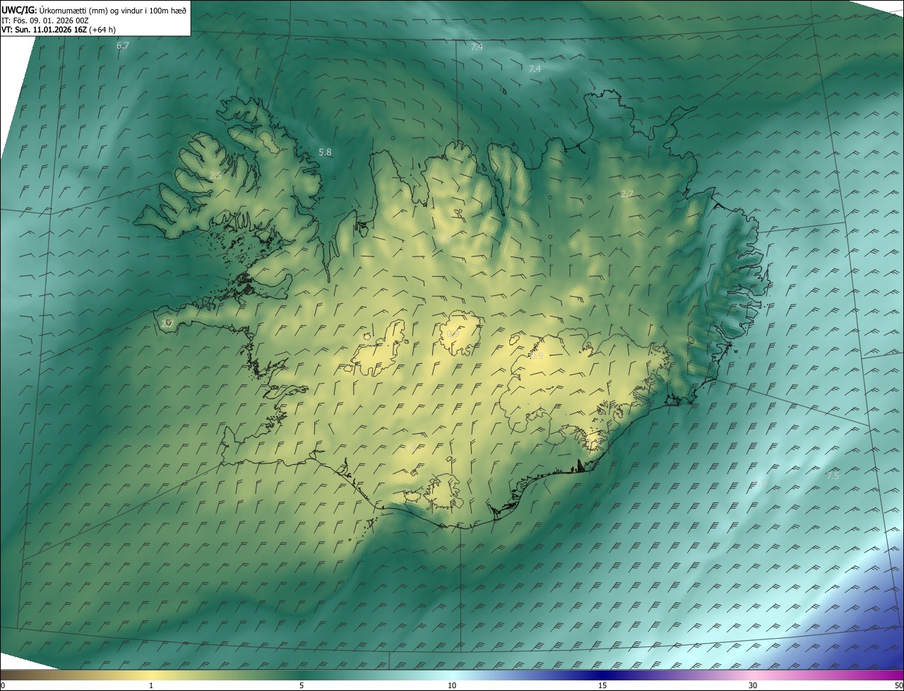Image resolution: width=904 pixels, height=691 pixels.
Task: Click the valid time 'Sun. 11.01.2026 16Z'
Action: pyautogui.click(x=51, y=30)
